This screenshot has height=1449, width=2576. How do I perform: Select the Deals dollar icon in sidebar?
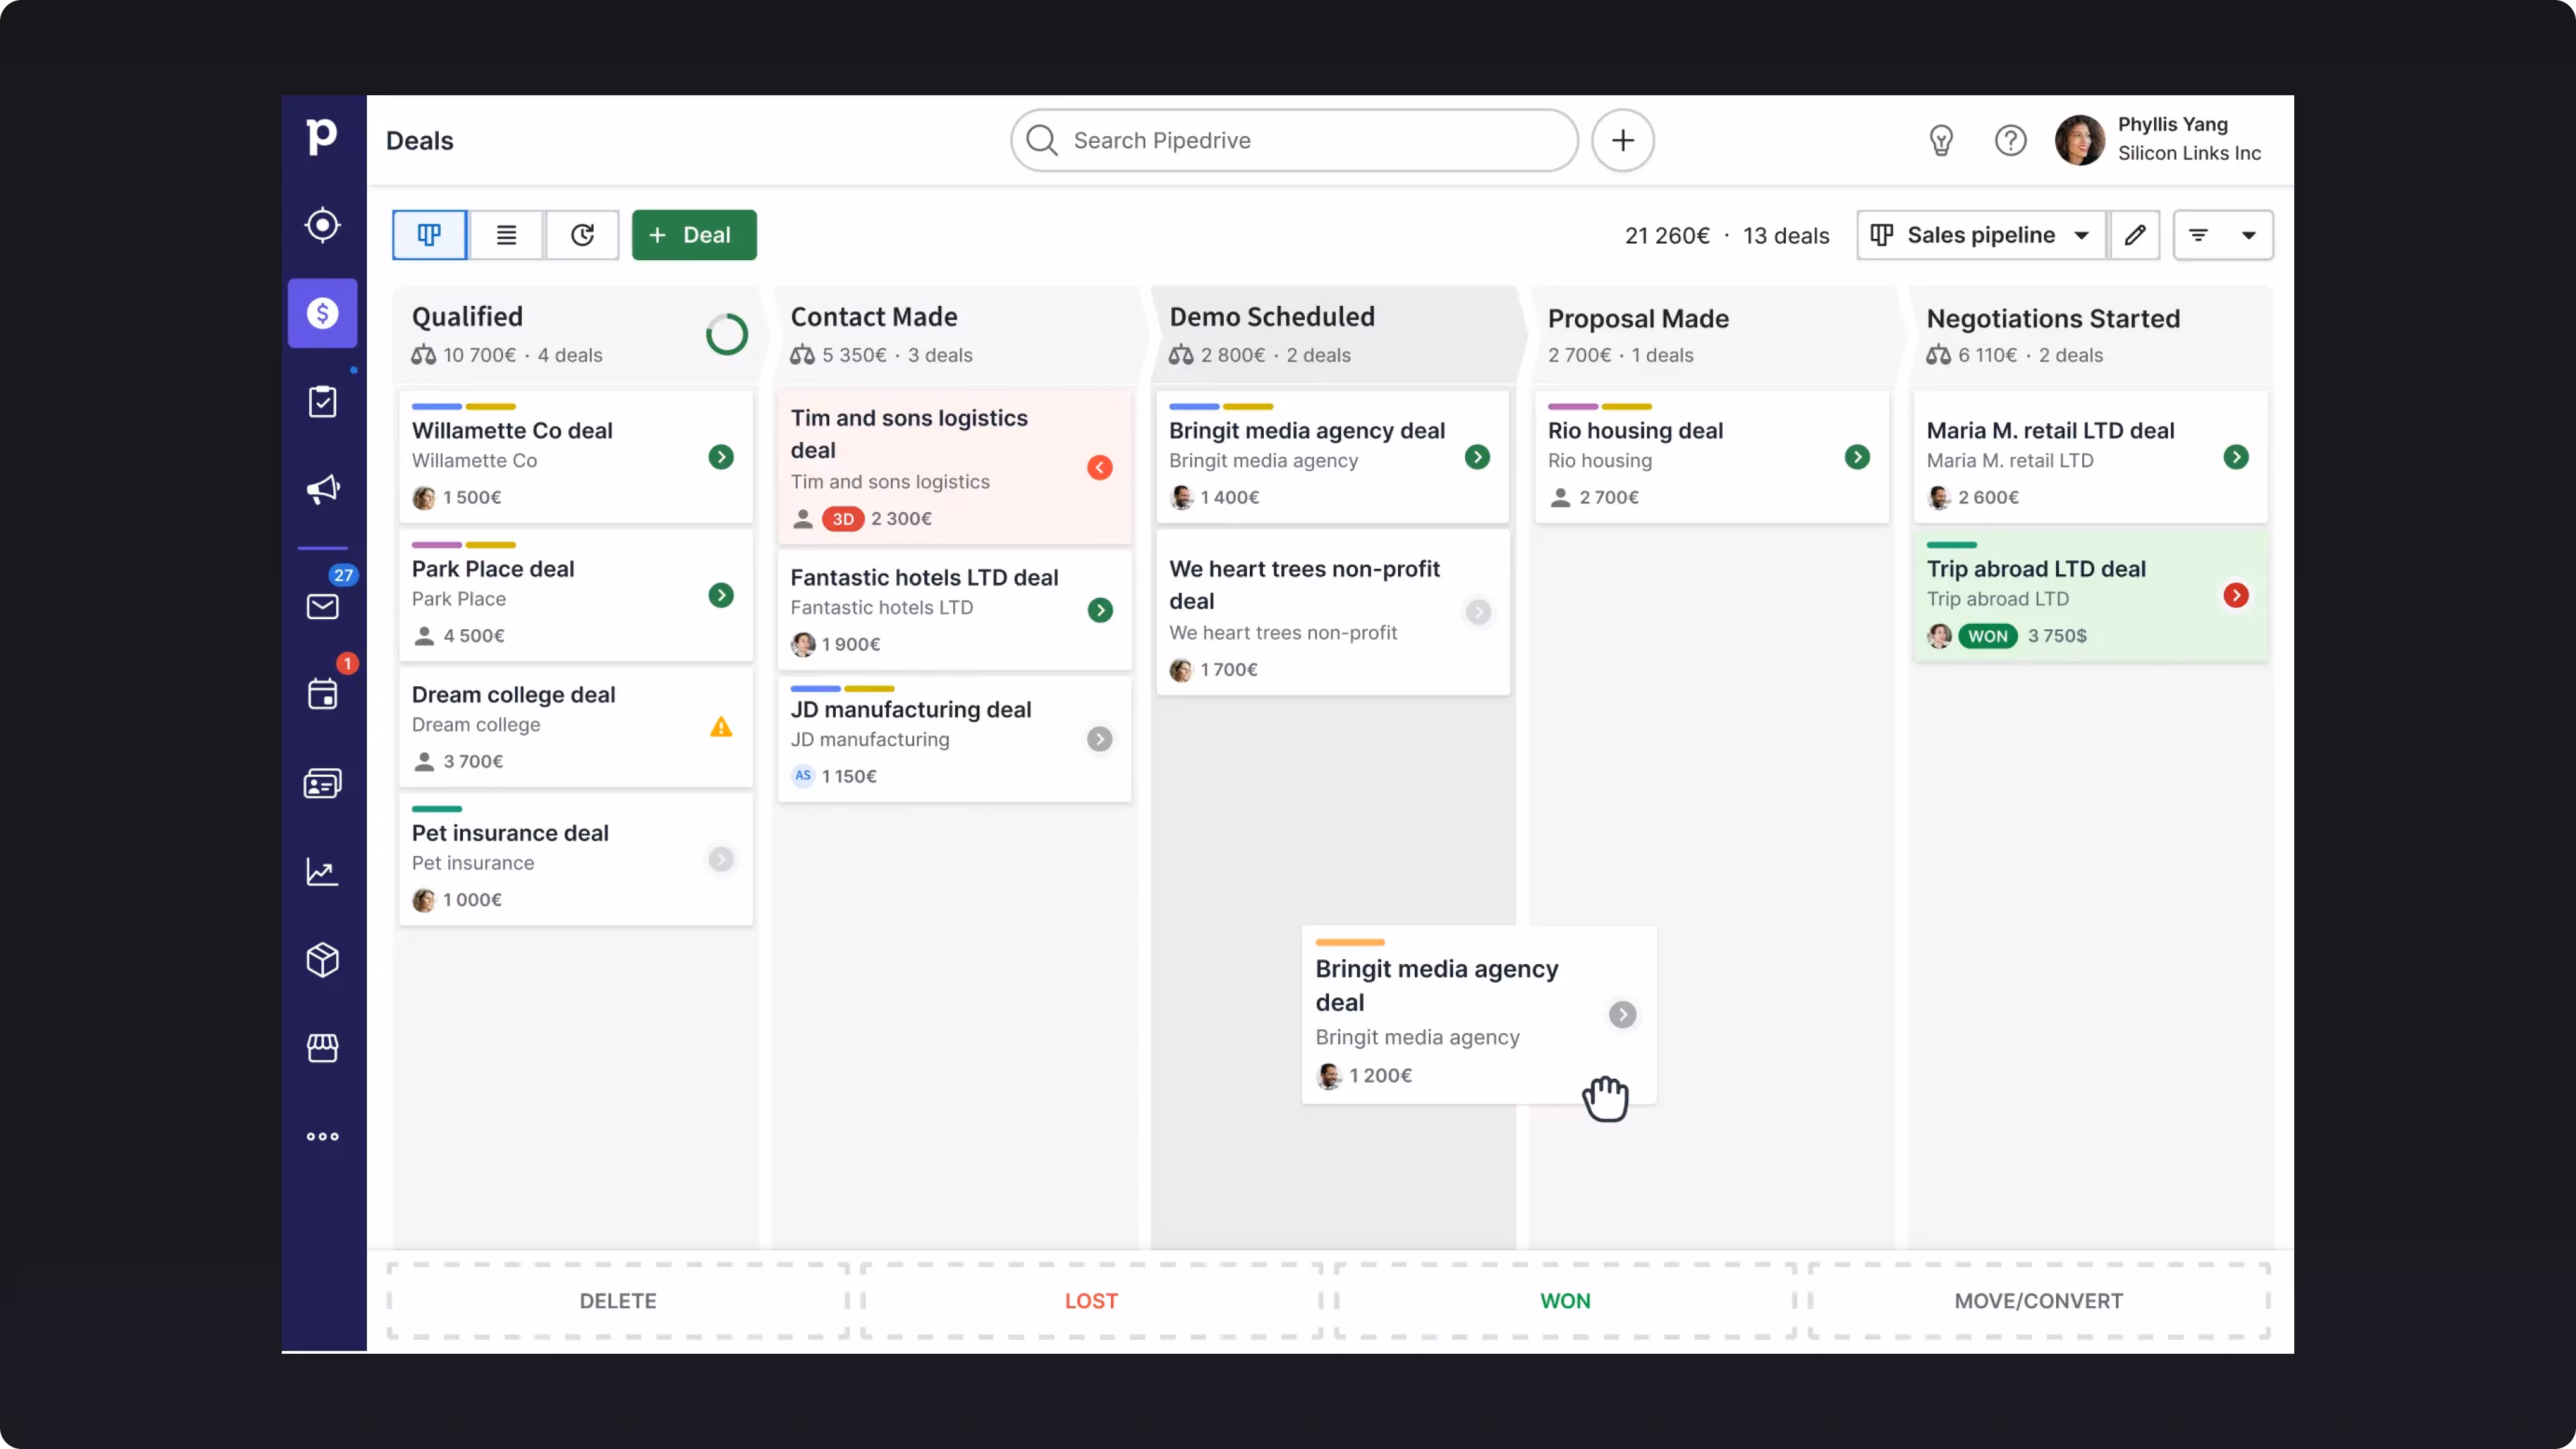(x=322, y=313)
